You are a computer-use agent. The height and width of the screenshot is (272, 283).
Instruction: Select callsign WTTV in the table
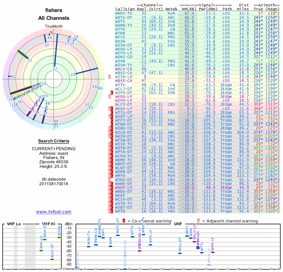[120, 85]
